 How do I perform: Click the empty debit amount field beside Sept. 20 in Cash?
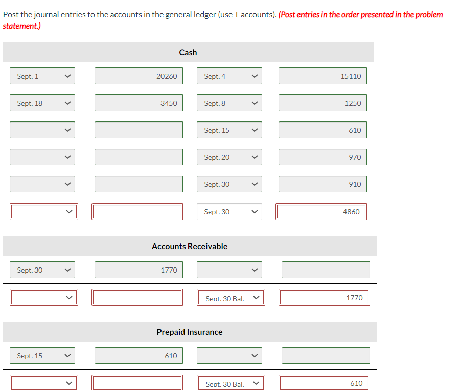coord(139,157)
